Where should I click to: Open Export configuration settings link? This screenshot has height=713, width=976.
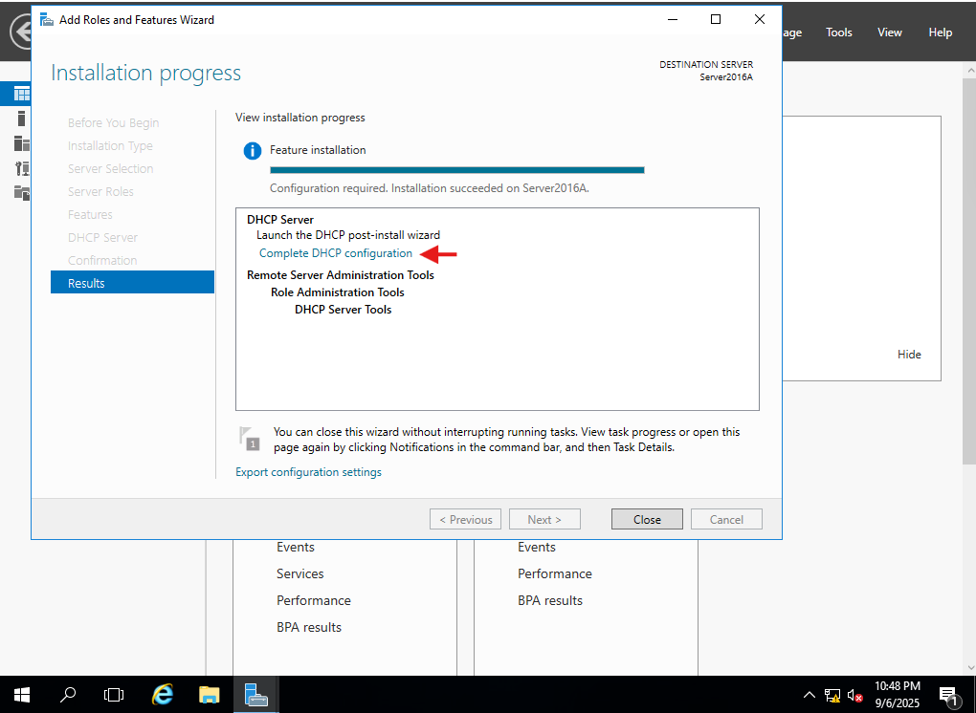click(x=308, y=472)
